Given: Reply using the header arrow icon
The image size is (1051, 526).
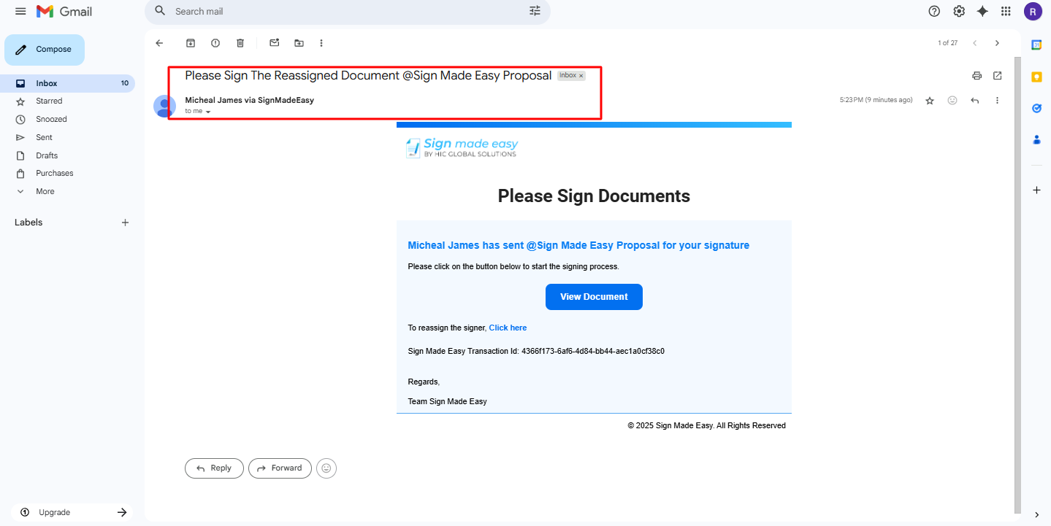Looking at the screenshot, I should click(x=974, y=101).
